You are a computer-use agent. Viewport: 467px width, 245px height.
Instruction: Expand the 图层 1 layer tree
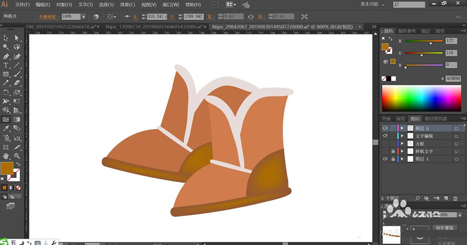click(402, 159)
